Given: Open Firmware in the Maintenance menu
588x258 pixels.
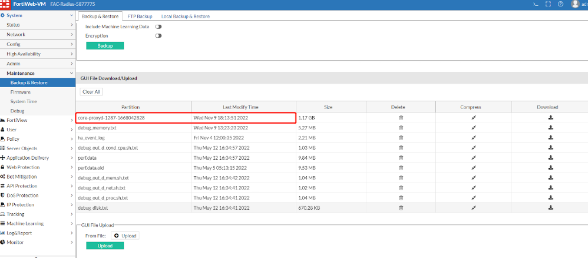Looking at the screenshot, I should [x=21, y=92].
